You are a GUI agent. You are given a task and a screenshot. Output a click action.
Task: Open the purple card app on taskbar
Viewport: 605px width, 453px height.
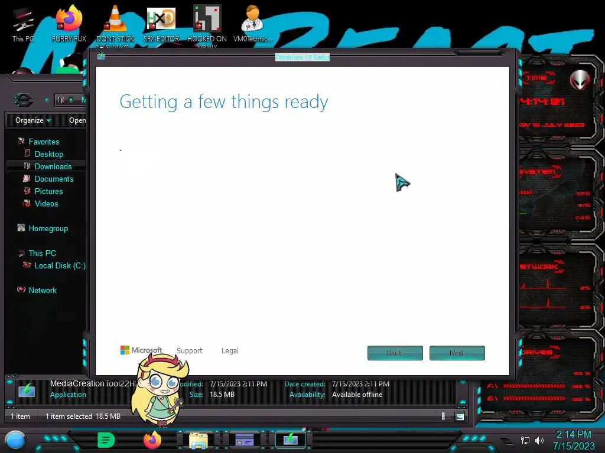click(x=245, y=439)
